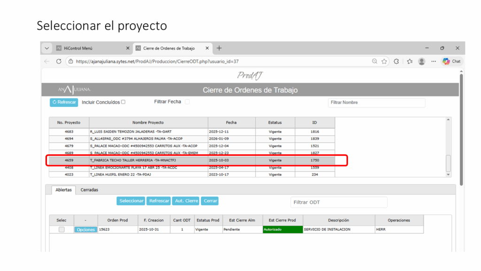Open the browser extensions icon
The image size is (481, 271).
click(396, 61)
